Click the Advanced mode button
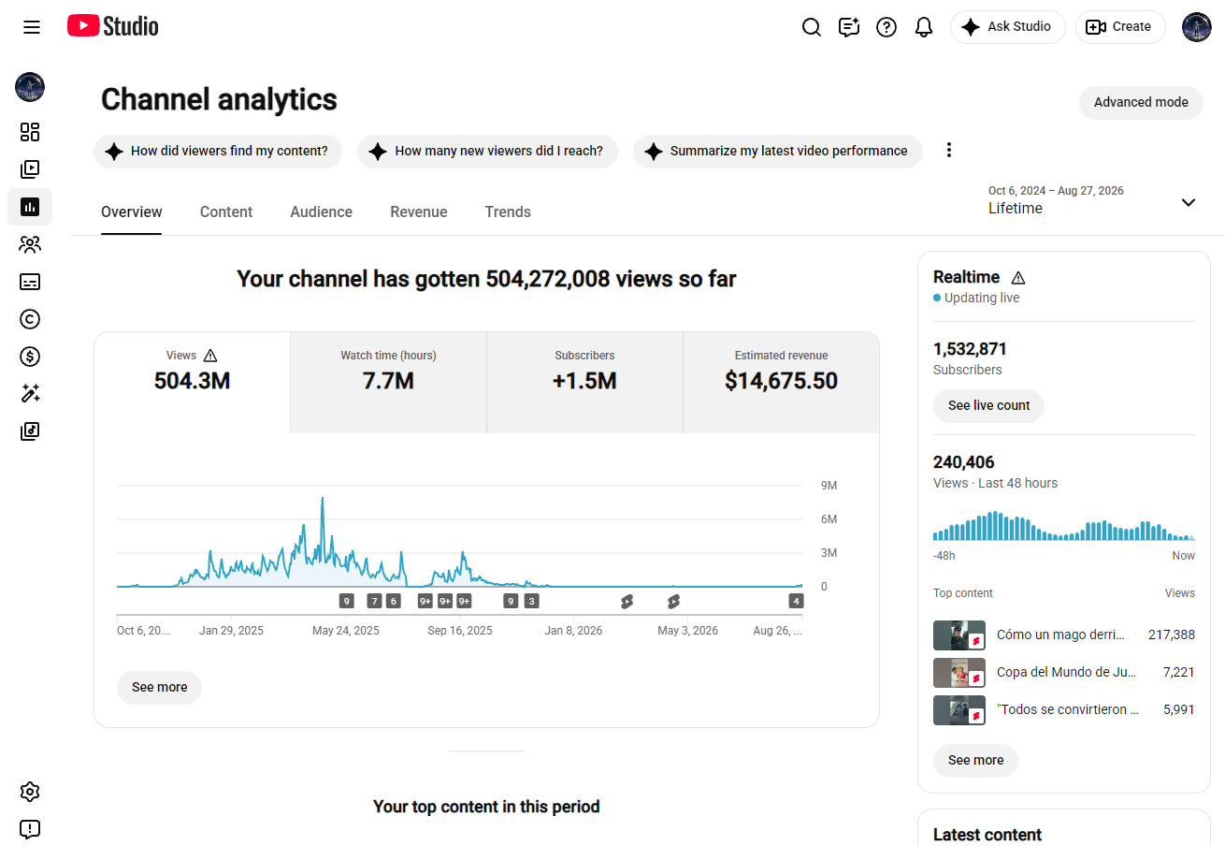The image size is (1225, 846). click(1141, 103)
